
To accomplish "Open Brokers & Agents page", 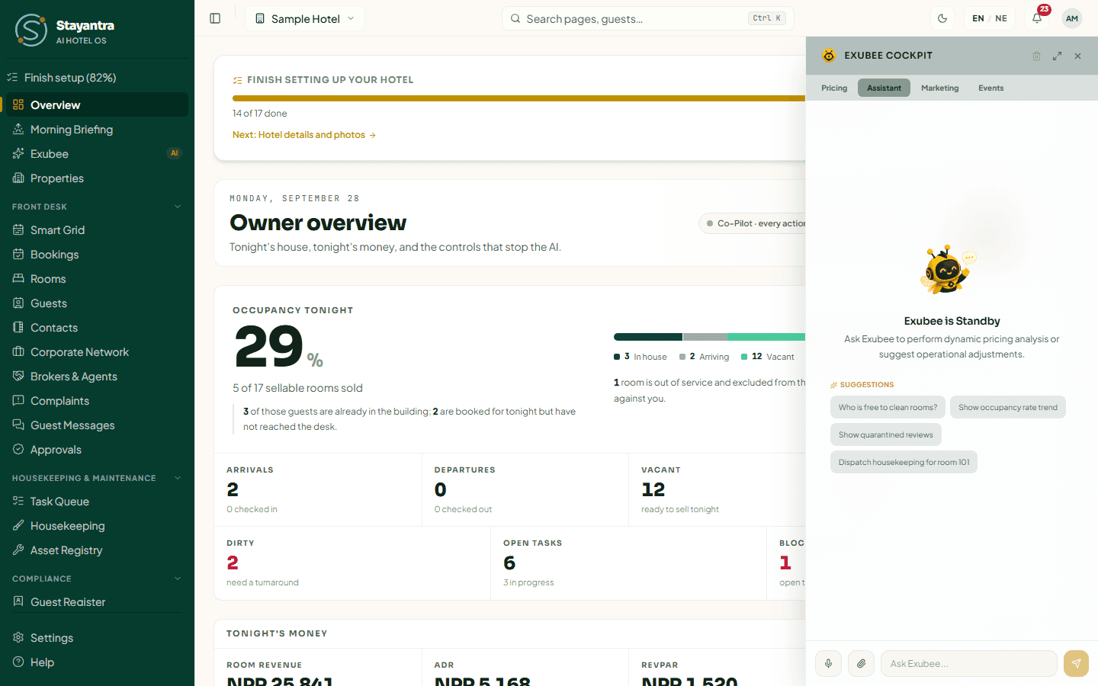I will pos(97,377).
